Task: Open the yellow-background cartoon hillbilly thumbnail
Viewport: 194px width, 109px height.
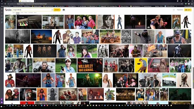Action: (x=141, y=65)
